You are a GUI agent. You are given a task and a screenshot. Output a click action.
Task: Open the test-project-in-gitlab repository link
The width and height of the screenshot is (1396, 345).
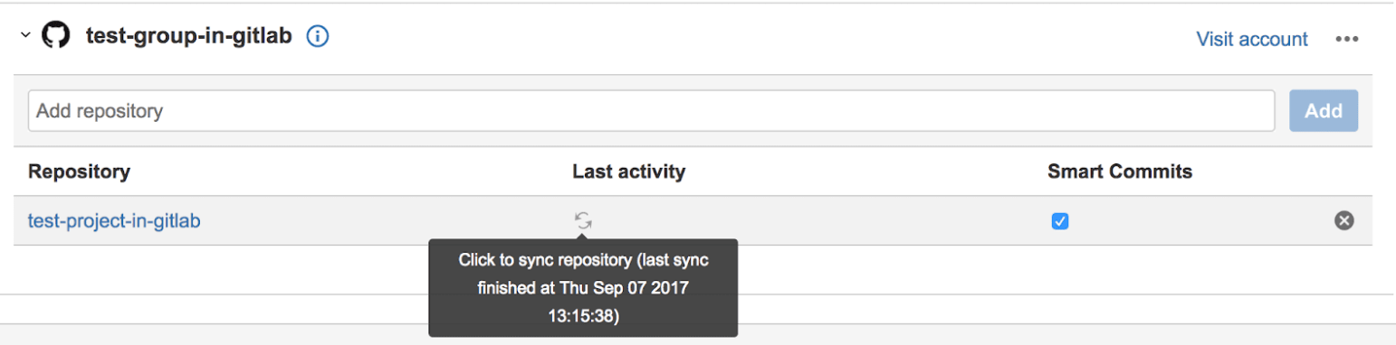(x=114, y=220)
